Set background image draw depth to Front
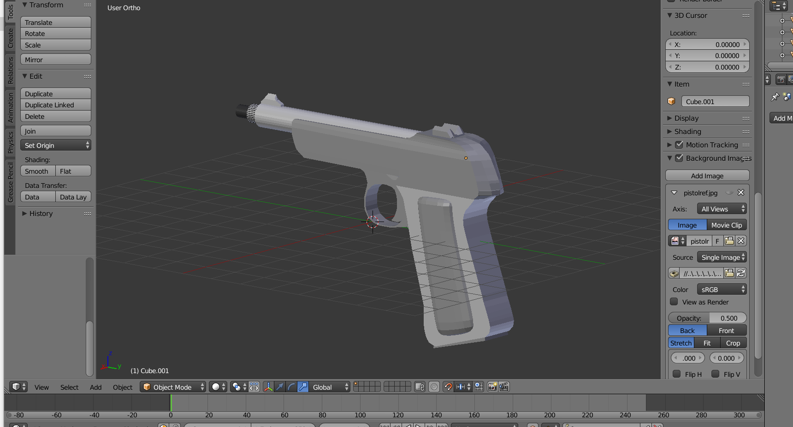The height and width of the screenshot is (427, 793). [727, 330]
